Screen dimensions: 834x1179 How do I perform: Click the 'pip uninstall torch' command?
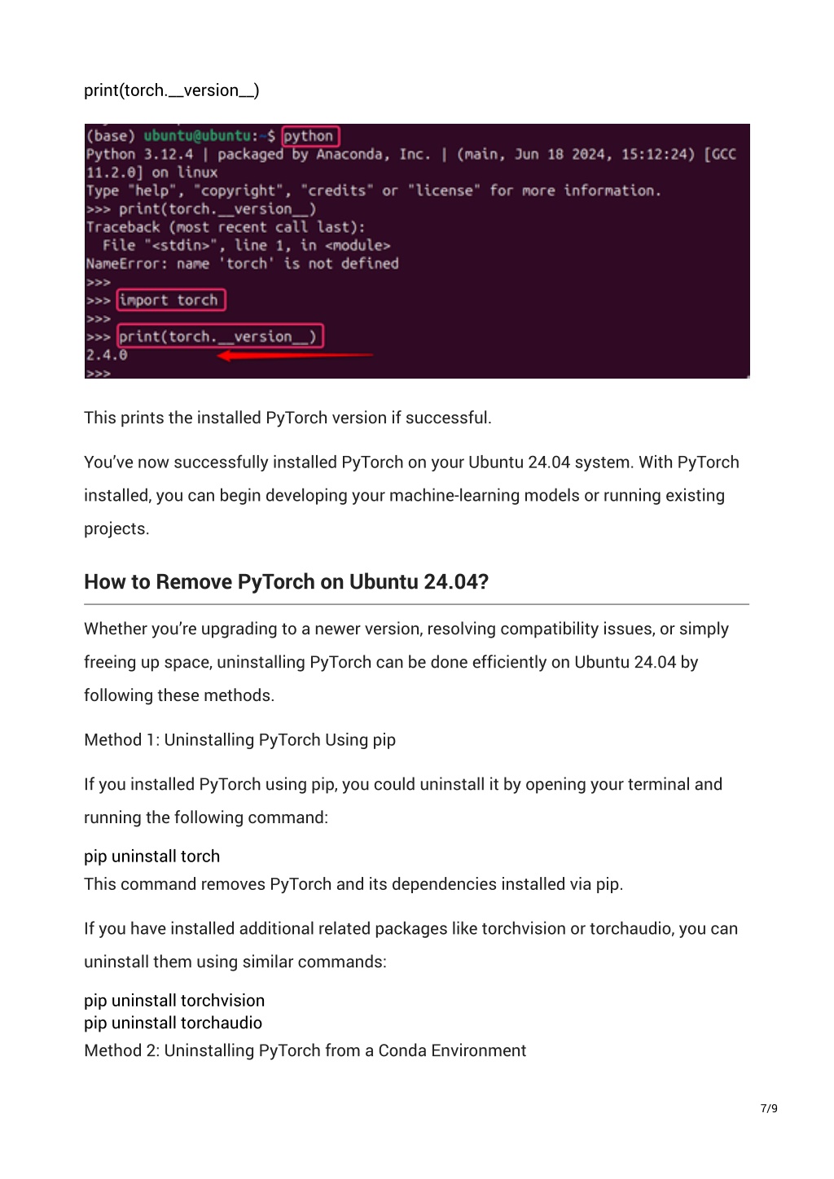152,857
